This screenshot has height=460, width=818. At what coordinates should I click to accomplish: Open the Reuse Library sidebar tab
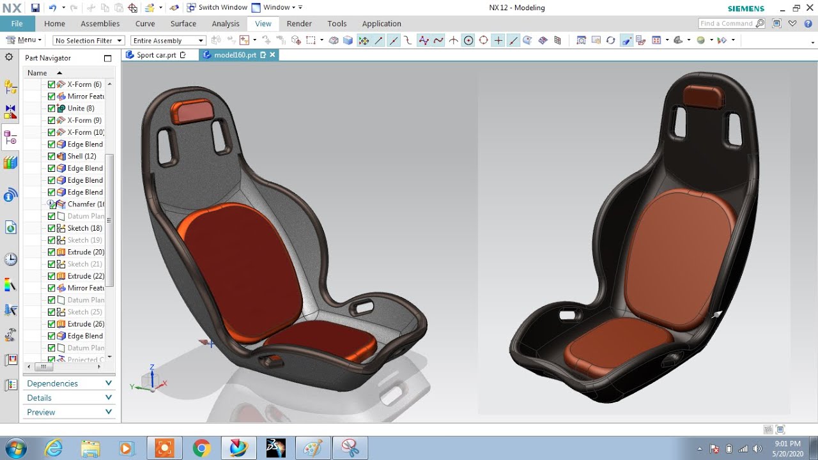click(x=10, y=163)
